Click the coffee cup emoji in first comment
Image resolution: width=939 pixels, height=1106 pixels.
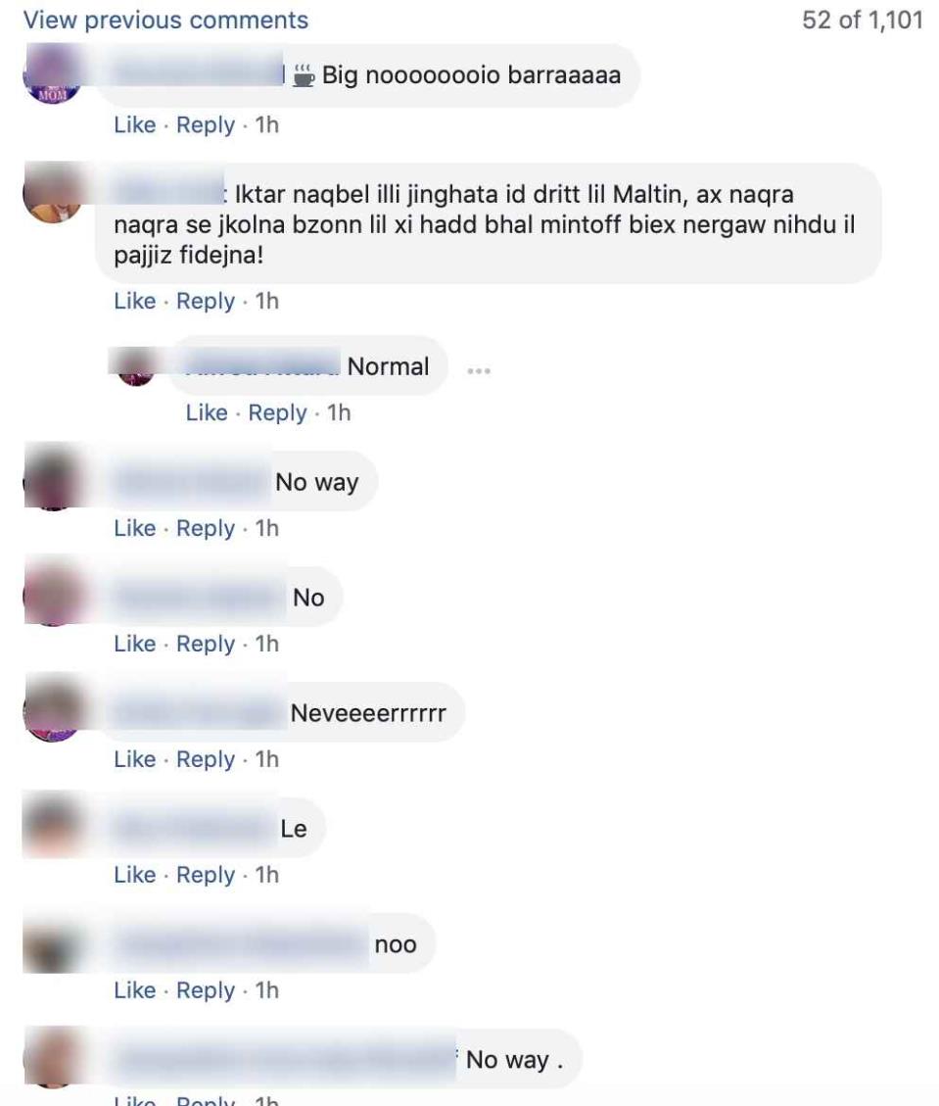click(304, 74)
